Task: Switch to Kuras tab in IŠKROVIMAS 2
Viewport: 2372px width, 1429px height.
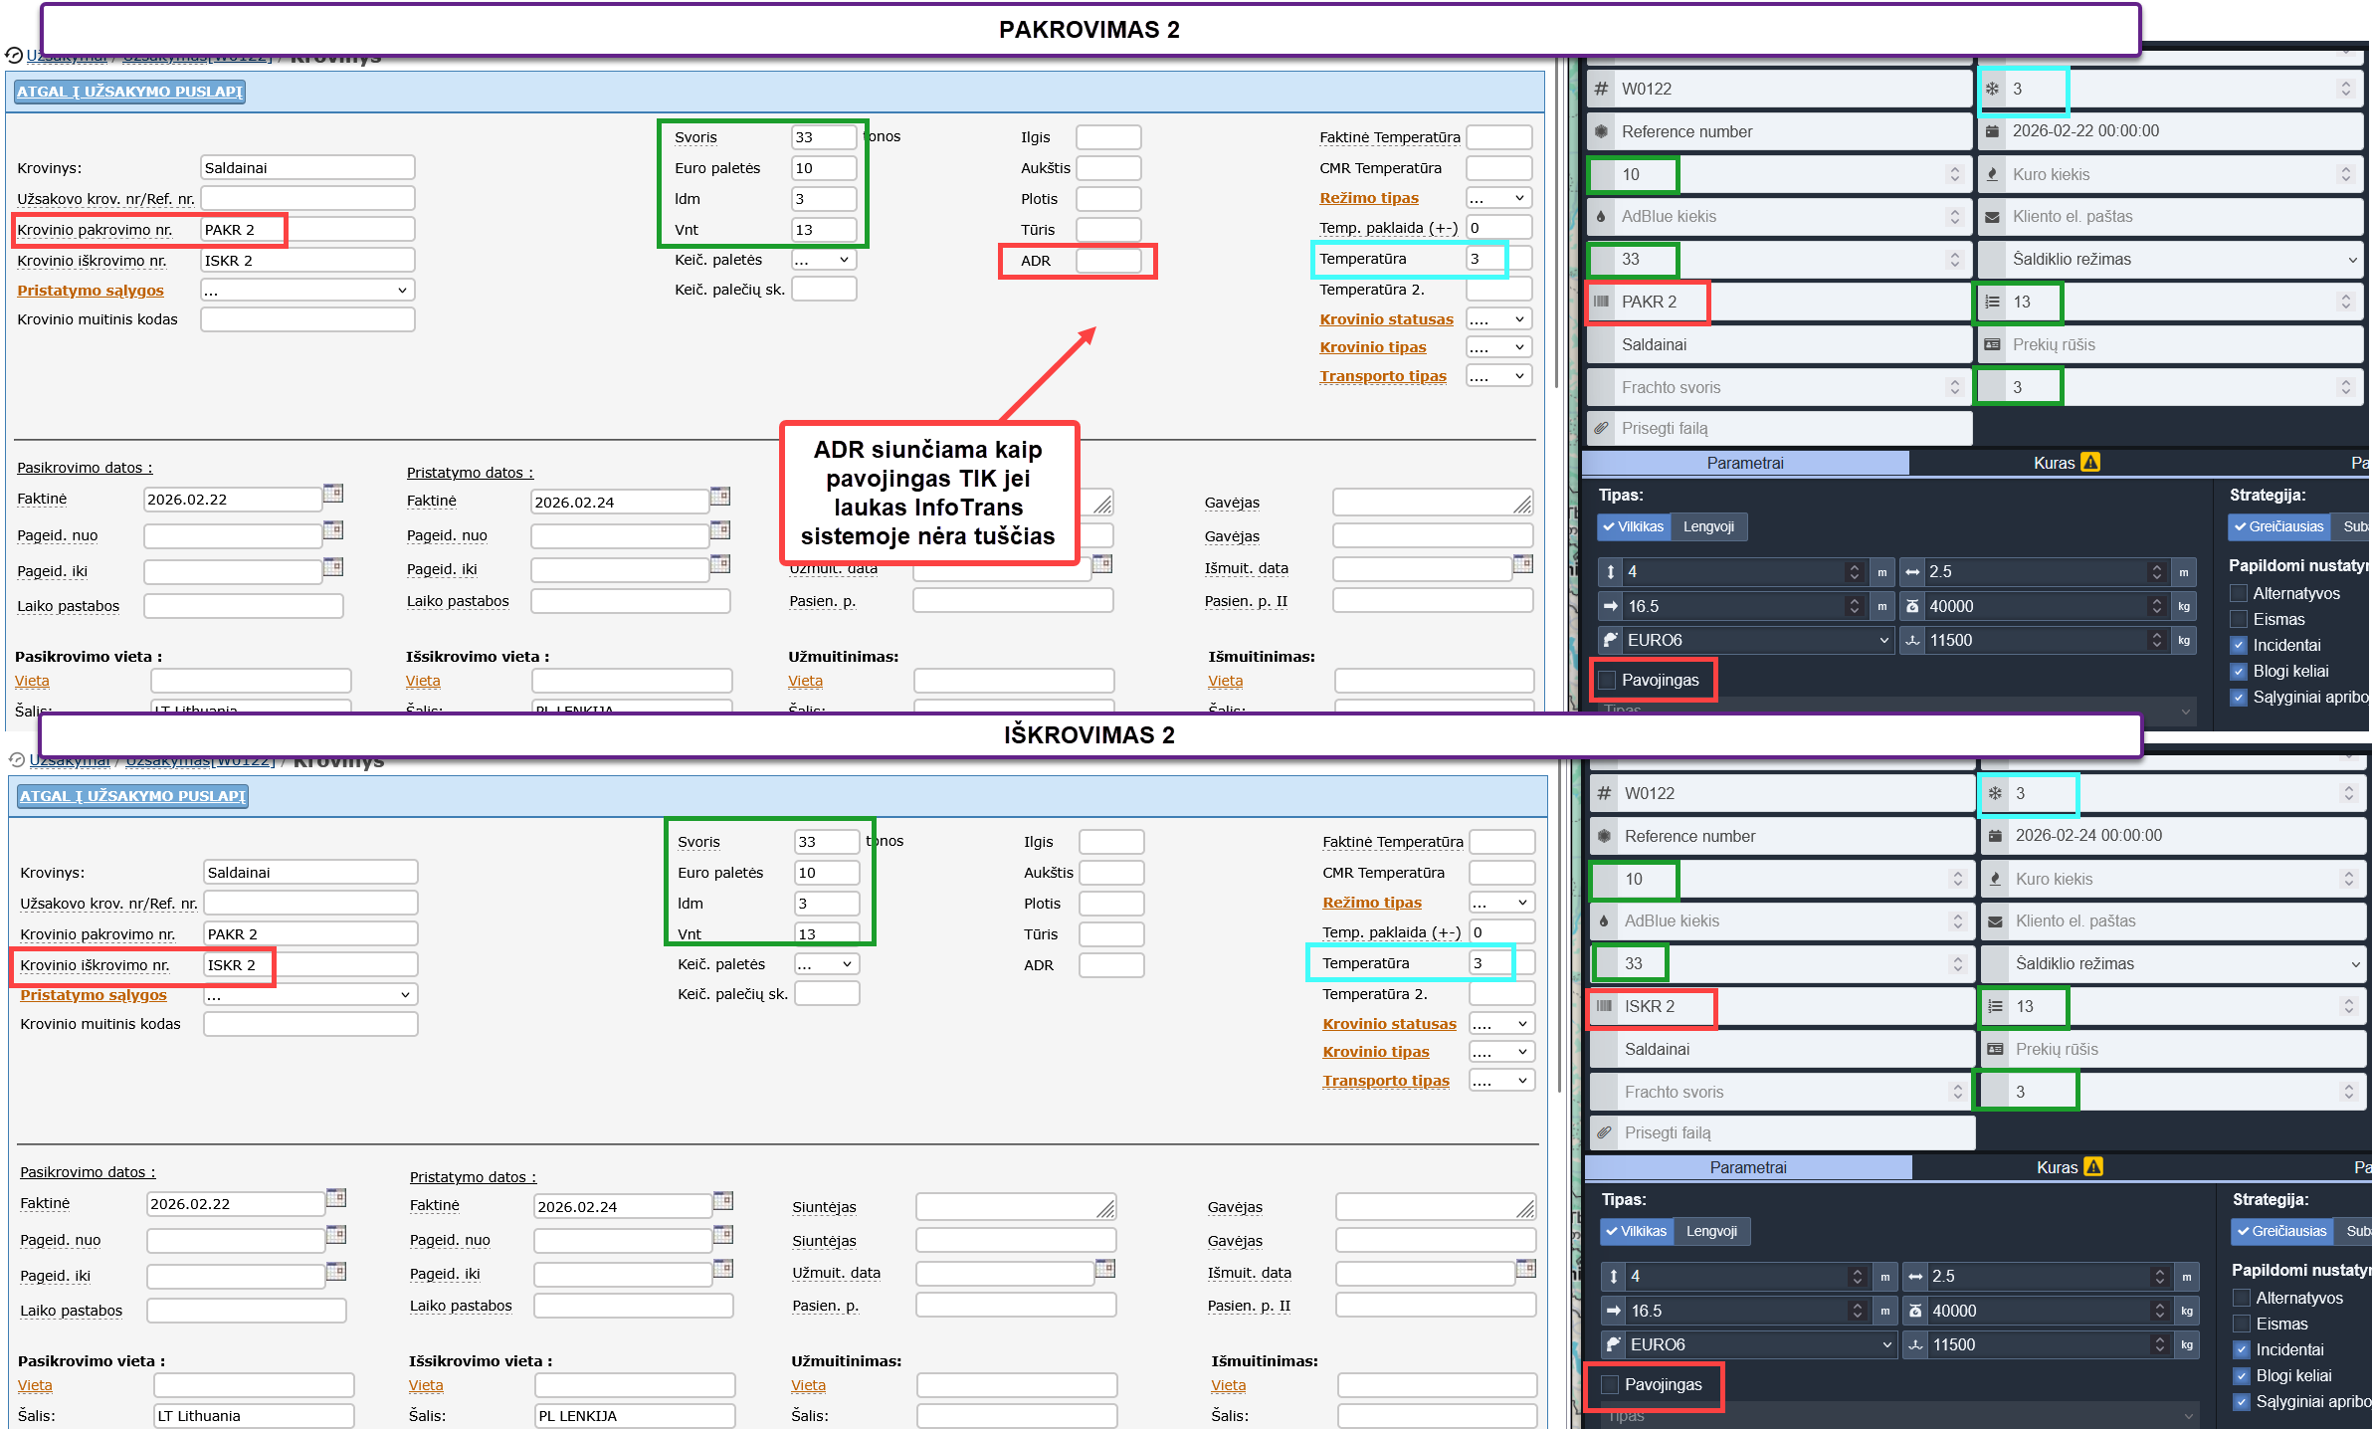Action: (2069, 1167)
